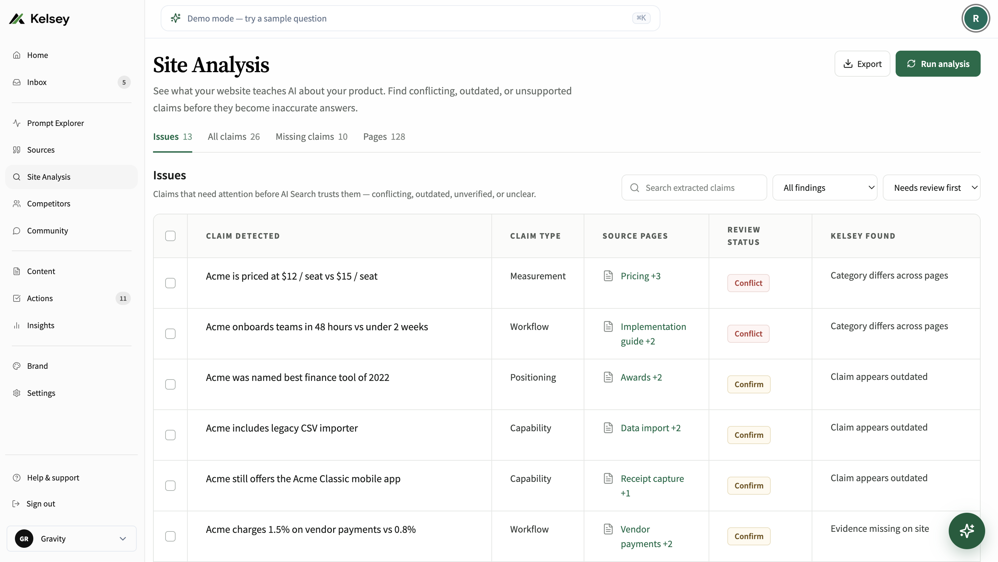This screenshot has width=998, height=562.
Task: Switch to the Pages tab
Action: (x=384, y=136)
